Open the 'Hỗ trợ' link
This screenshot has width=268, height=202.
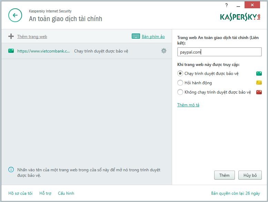click(x=45, y=193)
